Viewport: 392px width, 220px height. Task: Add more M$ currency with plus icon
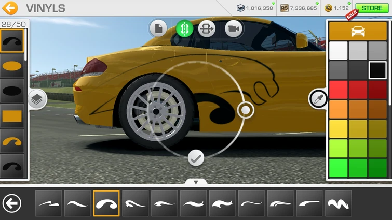coord(273,3)
